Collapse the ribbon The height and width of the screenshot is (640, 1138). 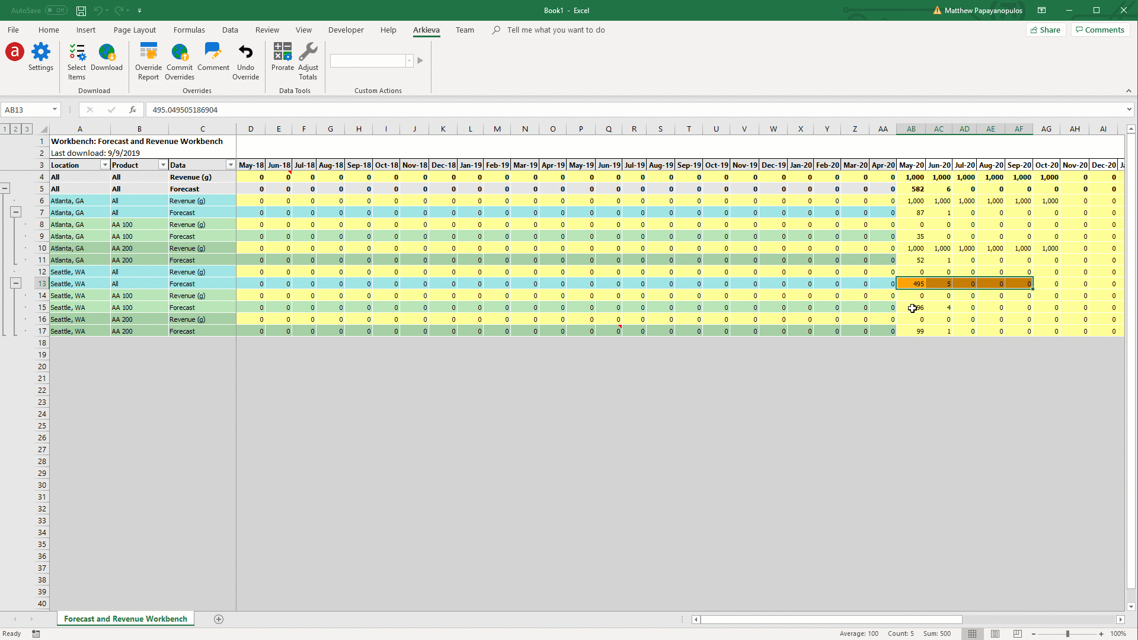click(x=1129, y=91)
